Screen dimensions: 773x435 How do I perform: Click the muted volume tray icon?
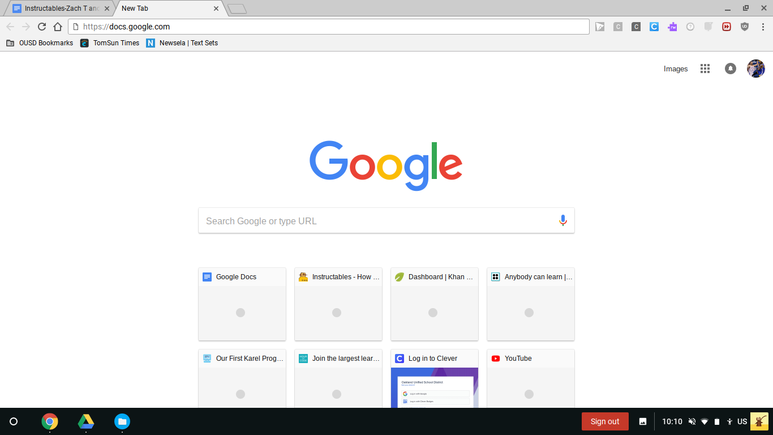(692, 421)
